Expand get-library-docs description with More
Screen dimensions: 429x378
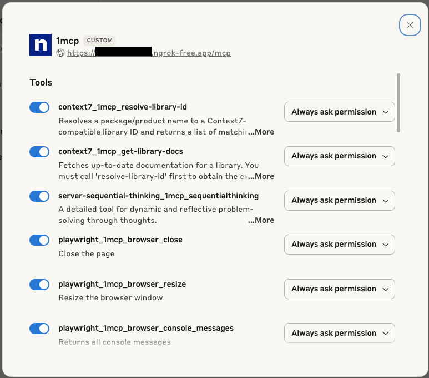click(x=261, y=176)
